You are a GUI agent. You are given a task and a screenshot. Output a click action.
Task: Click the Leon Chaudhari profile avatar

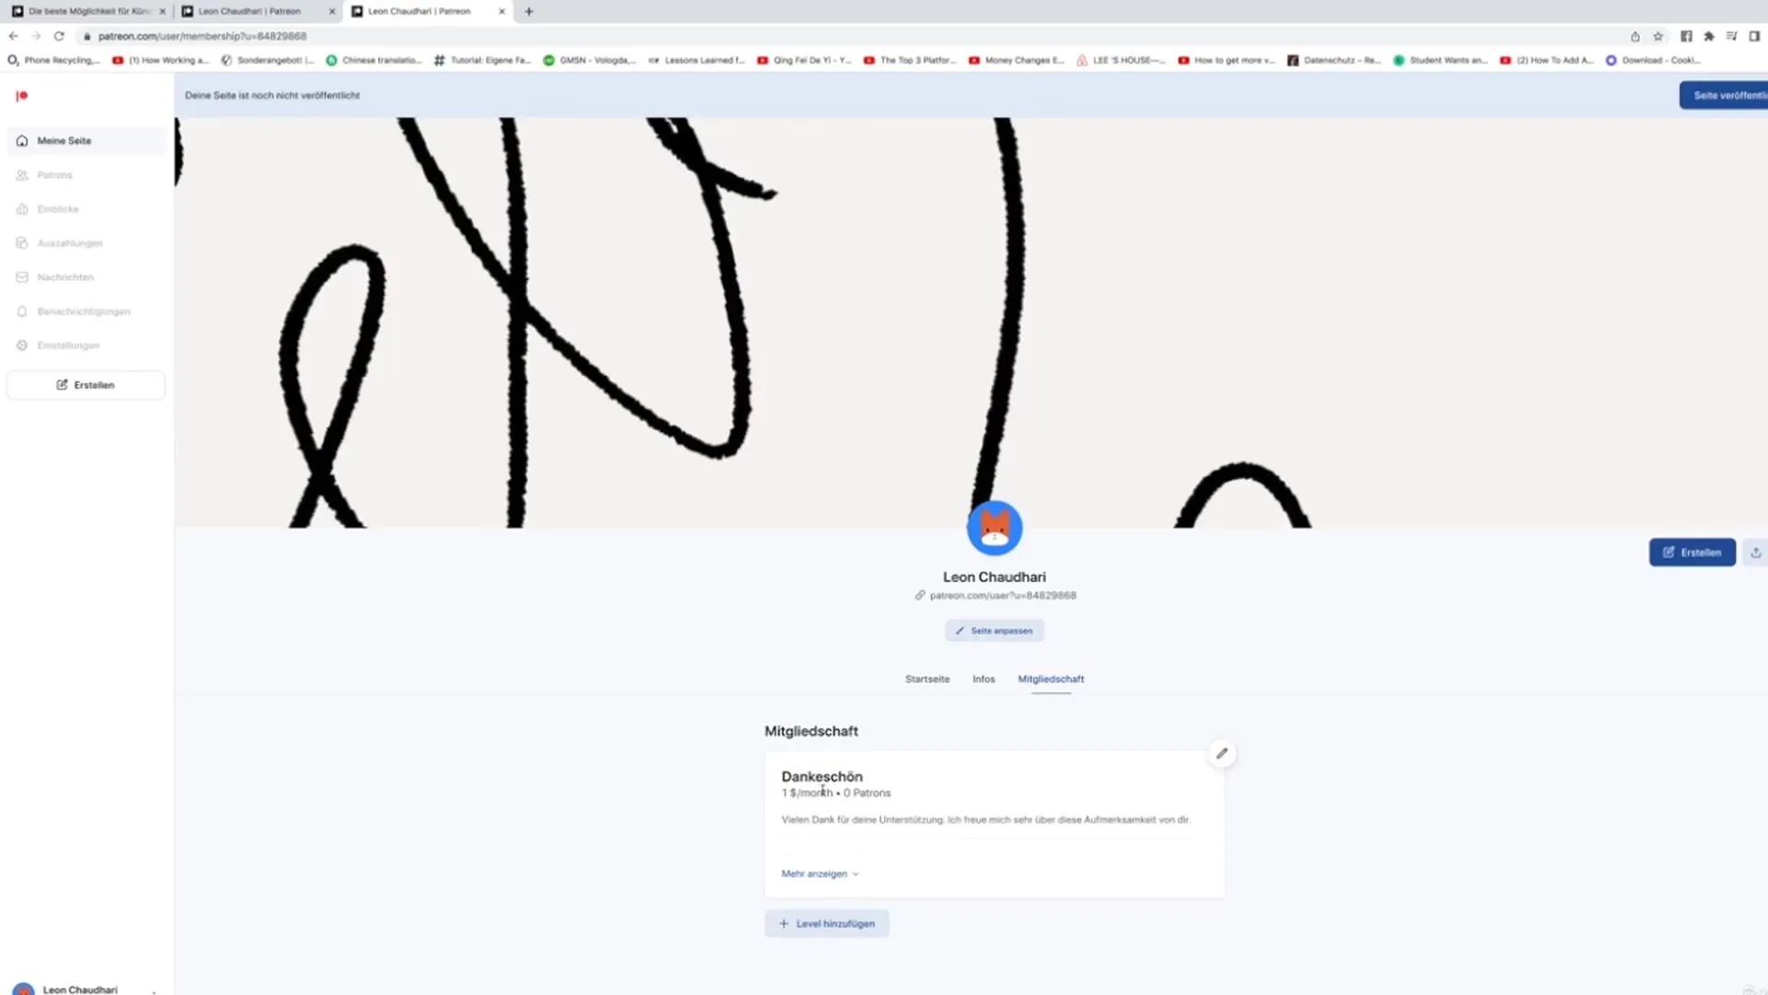coord(994,529)
